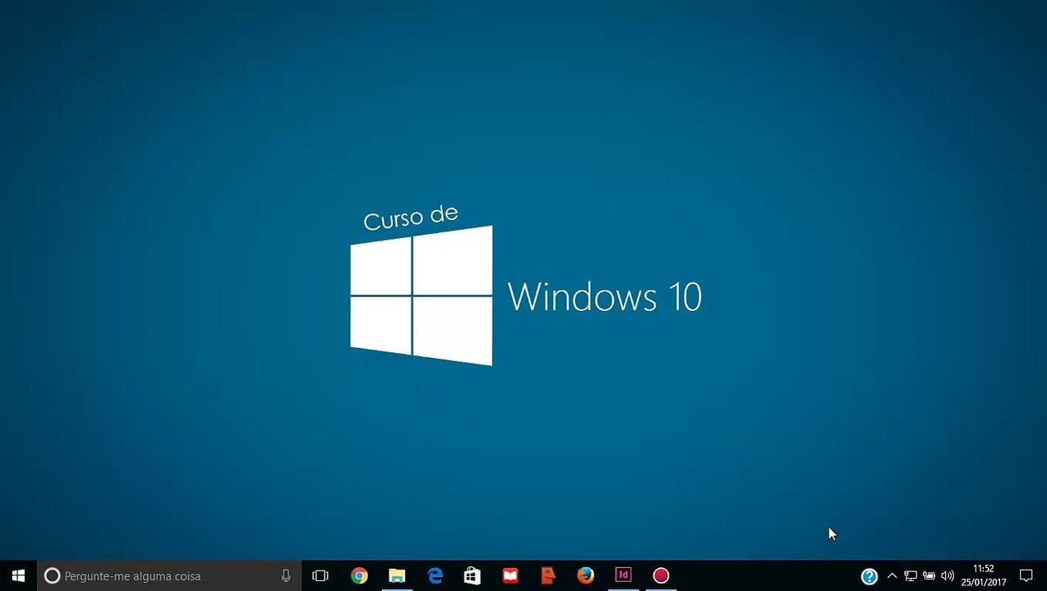This screenshot has width=1047, height=591.
Task: Open the orange face app in the taskbar
Action: (548, 575)
